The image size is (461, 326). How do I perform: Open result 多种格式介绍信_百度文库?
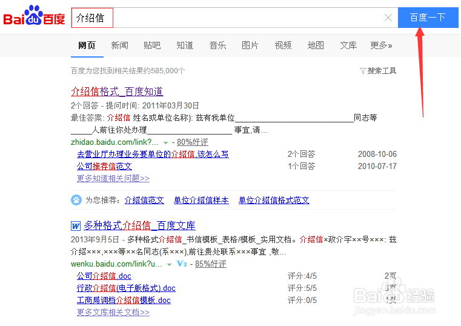[x=140, y=225]
